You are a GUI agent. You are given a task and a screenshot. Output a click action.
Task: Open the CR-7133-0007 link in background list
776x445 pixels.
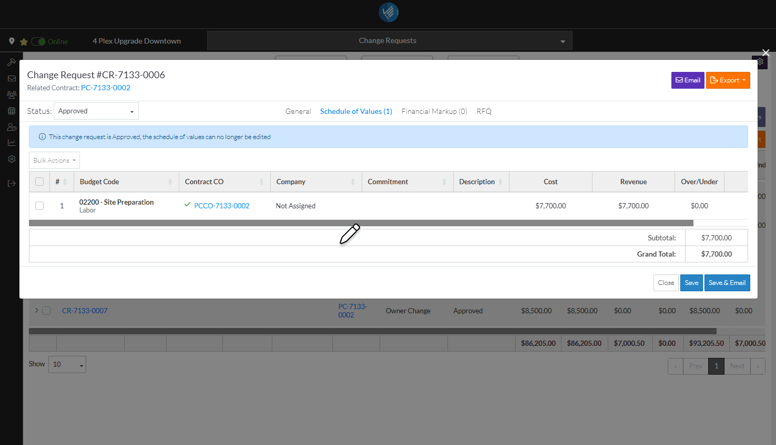(85, 311)
